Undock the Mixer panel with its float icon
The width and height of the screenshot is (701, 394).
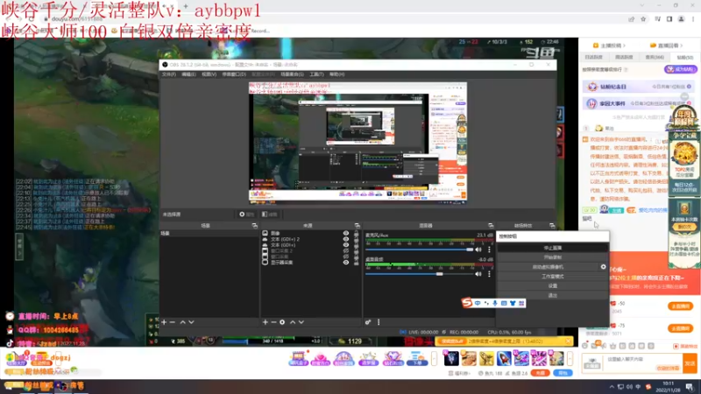pyautogui.click(x=491, y=226)
